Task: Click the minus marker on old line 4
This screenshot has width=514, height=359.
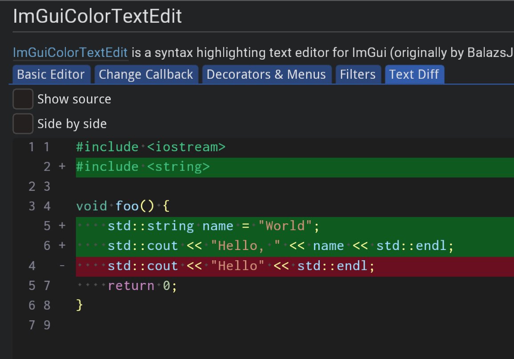Action: tap(62, 266)
